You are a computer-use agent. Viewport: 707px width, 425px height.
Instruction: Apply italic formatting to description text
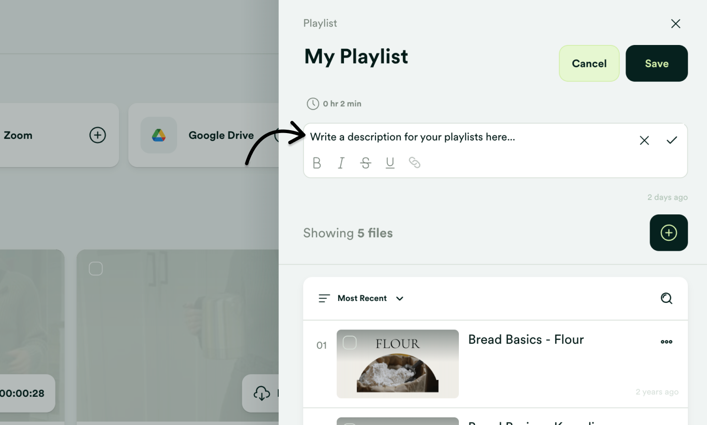click(341, 163)
